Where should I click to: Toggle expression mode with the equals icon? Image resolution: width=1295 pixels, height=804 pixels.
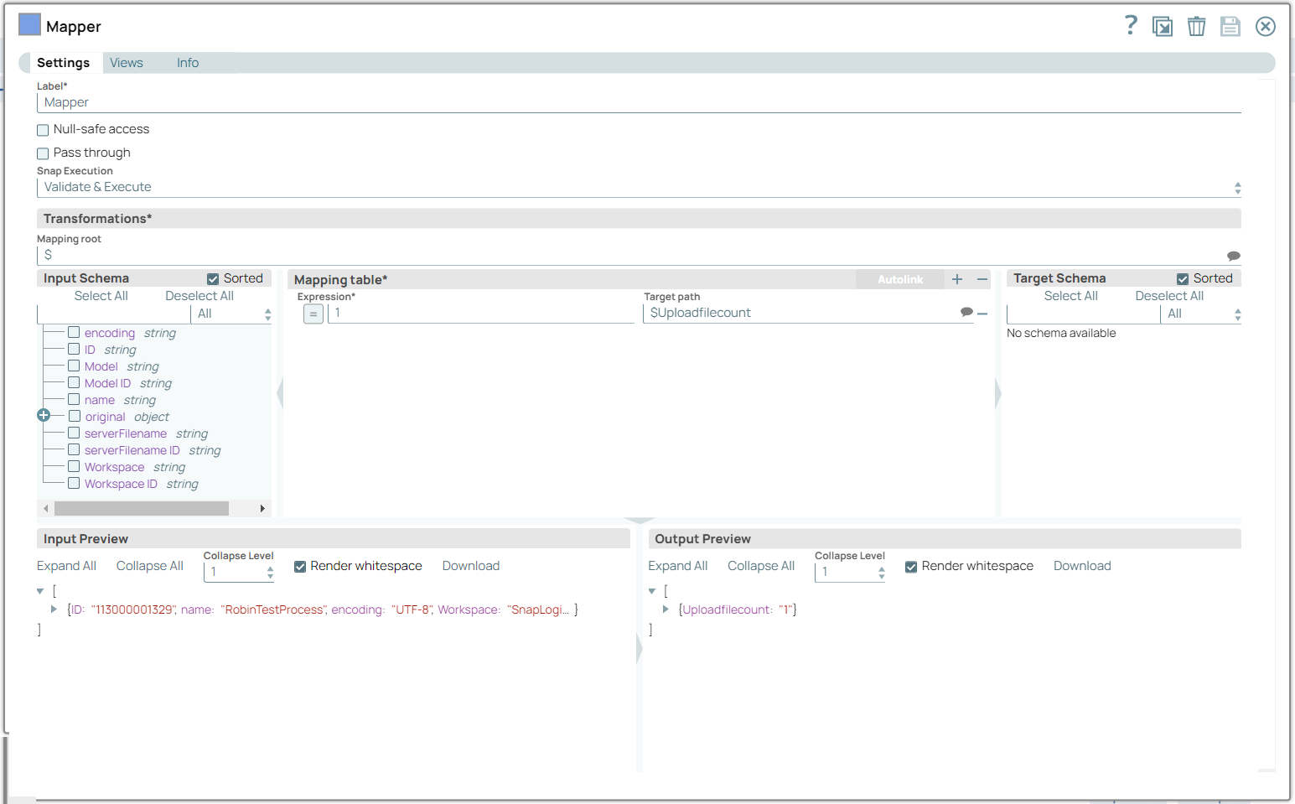(313, 313)
